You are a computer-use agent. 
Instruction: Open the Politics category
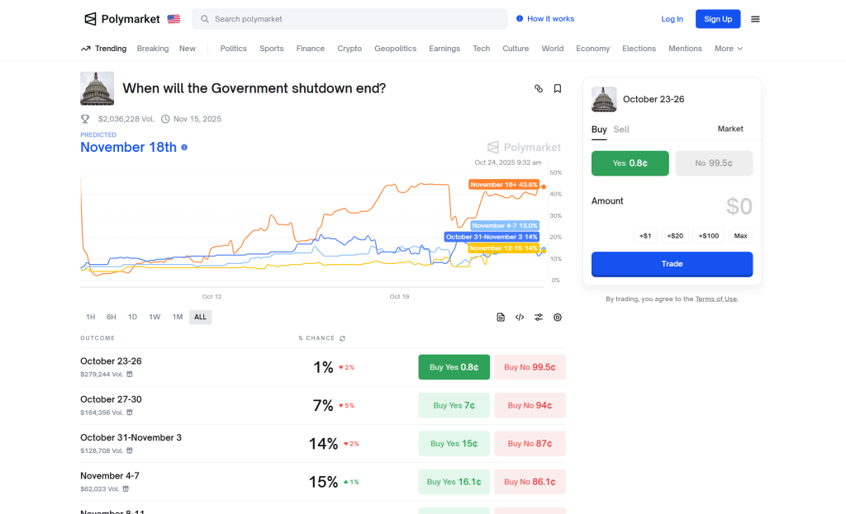tap(233, 49)
